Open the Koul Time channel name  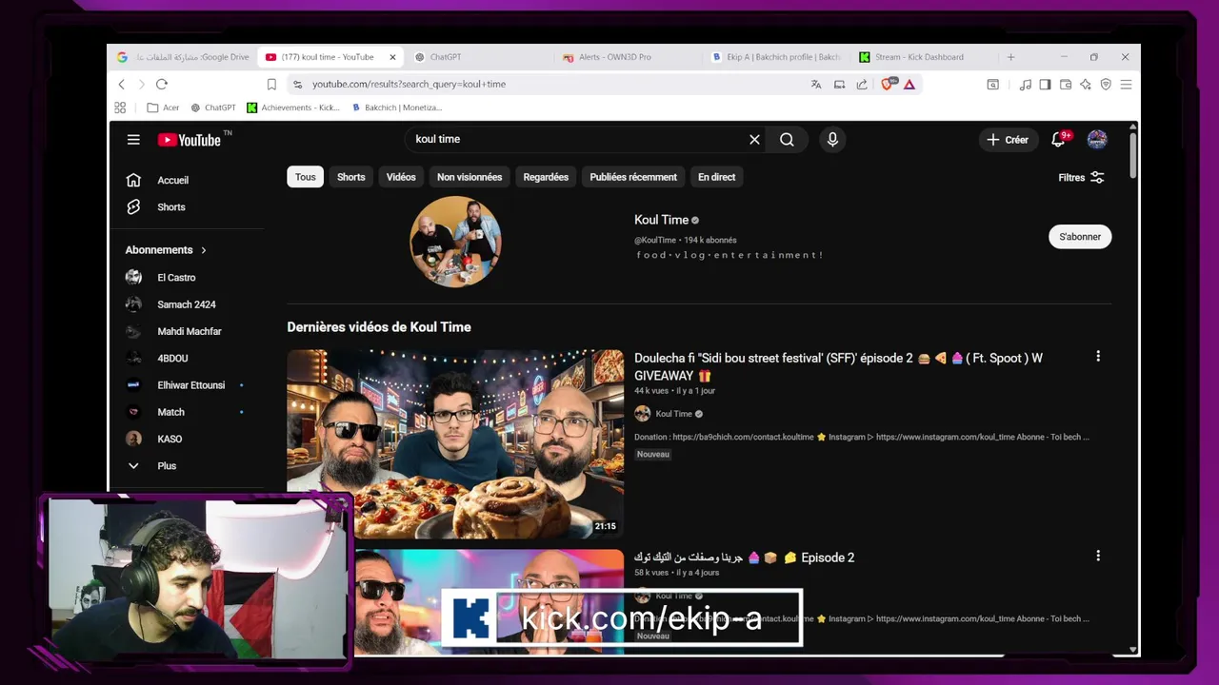[x=661, y=220]
